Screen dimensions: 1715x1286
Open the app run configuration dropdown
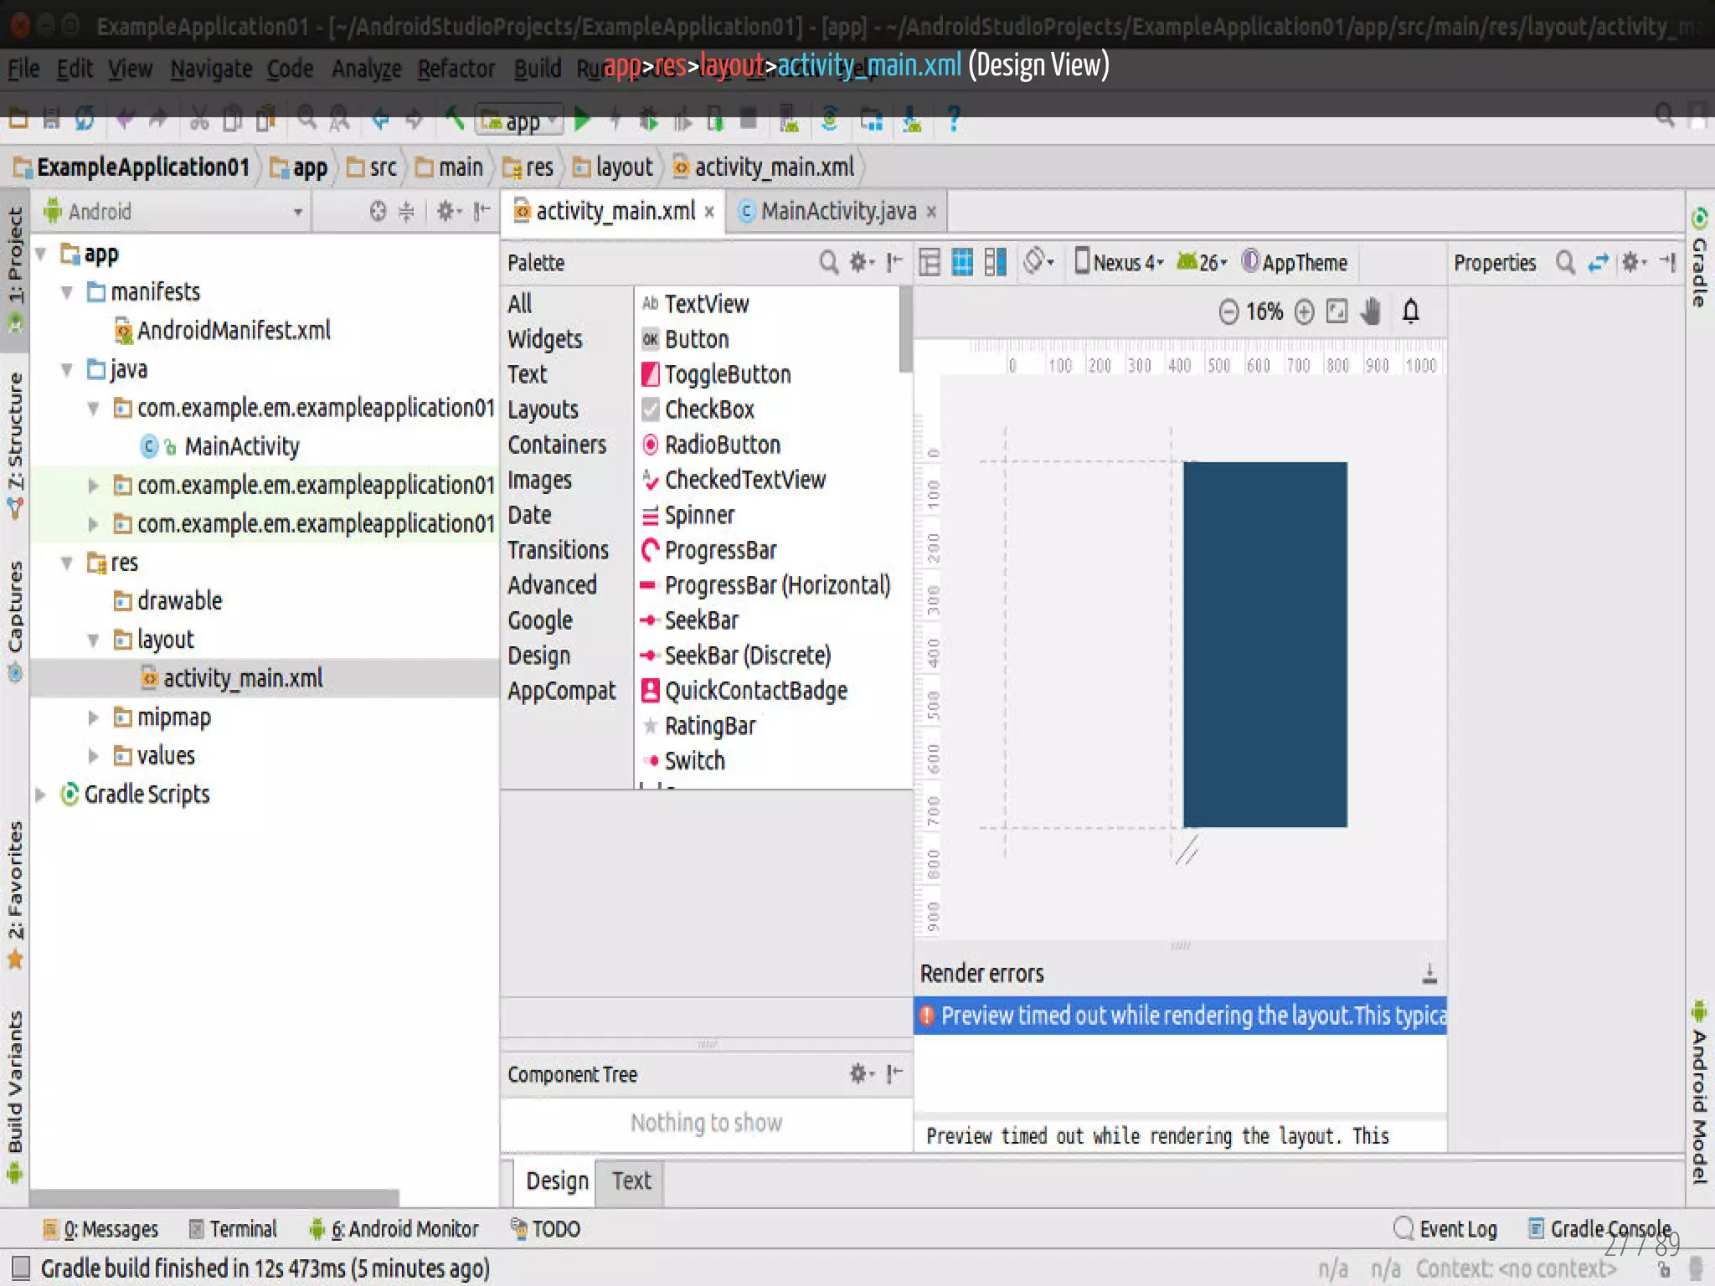coord(519,121)
